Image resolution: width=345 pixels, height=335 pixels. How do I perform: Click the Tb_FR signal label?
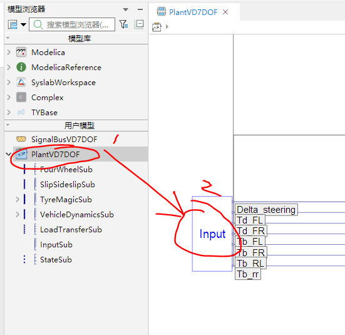click(251, 252)
